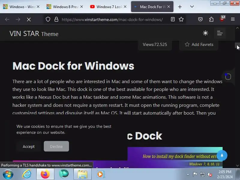Image resolution: width=240 pixels, height=180 pixels.
Task: Decline the cookies
Action: [x=56, y=146]
